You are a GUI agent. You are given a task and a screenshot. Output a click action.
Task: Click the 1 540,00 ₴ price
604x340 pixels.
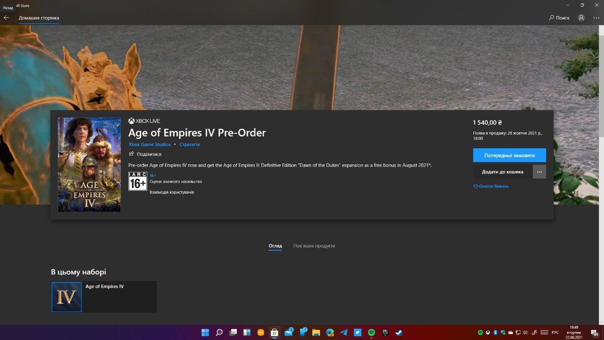pos(487,122)
